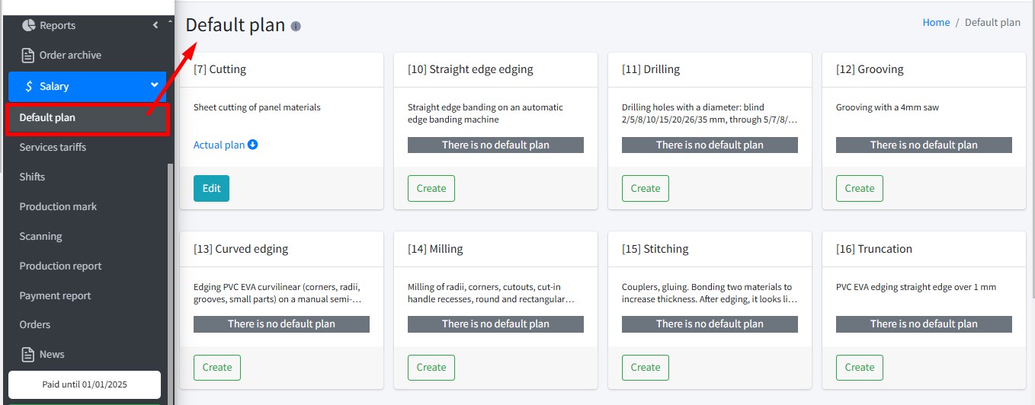Screen dimensions: 1035x405
Task: Click the Home breadcrumb link
Action: click(936, 23)
